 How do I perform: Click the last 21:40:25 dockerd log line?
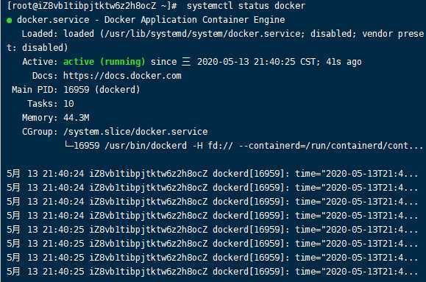point(212,272)
